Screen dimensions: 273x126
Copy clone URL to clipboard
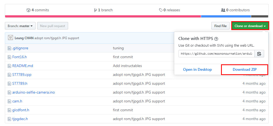(x=259, y=54)
